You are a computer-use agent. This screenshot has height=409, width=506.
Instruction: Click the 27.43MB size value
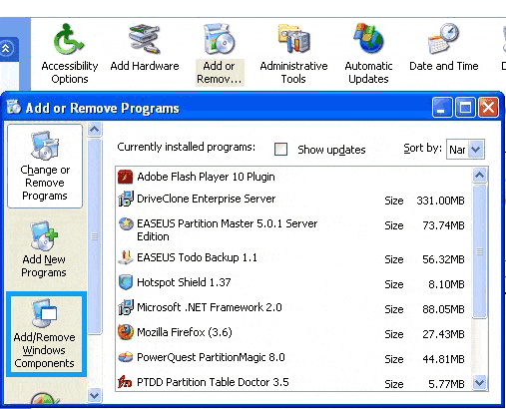[x=443, y=334]
